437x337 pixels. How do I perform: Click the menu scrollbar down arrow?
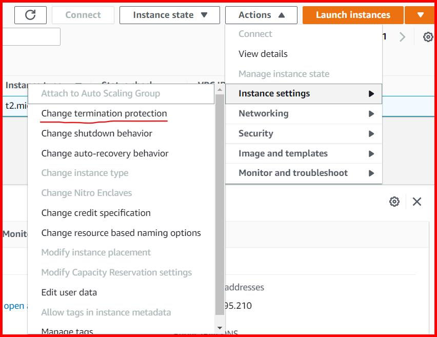click(x=220, y=327)
